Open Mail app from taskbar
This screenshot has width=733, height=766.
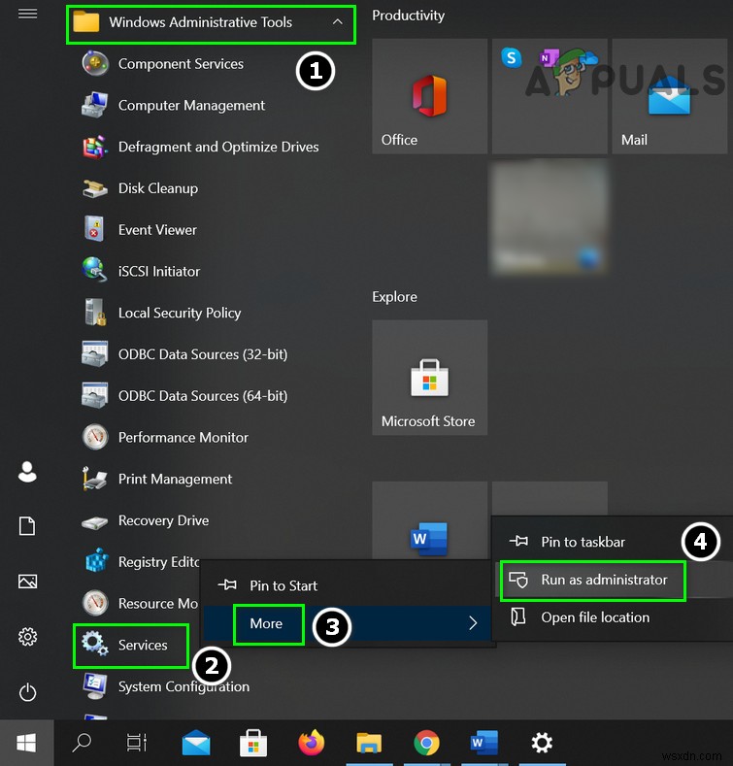click(x=196, y=743)
